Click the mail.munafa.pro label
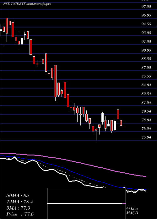The image size is (157, 219). tap(39, 4)
